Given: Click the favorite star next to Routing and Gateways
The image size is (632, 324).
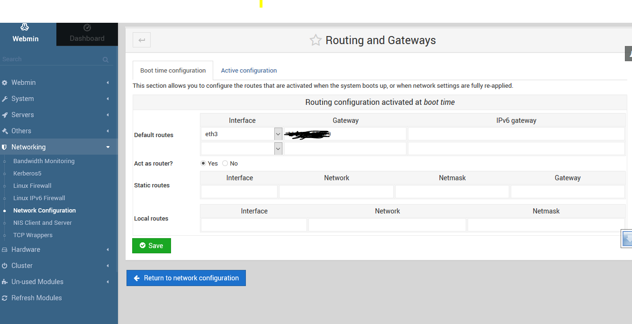Looking at the screenshot, I should 316,40.
